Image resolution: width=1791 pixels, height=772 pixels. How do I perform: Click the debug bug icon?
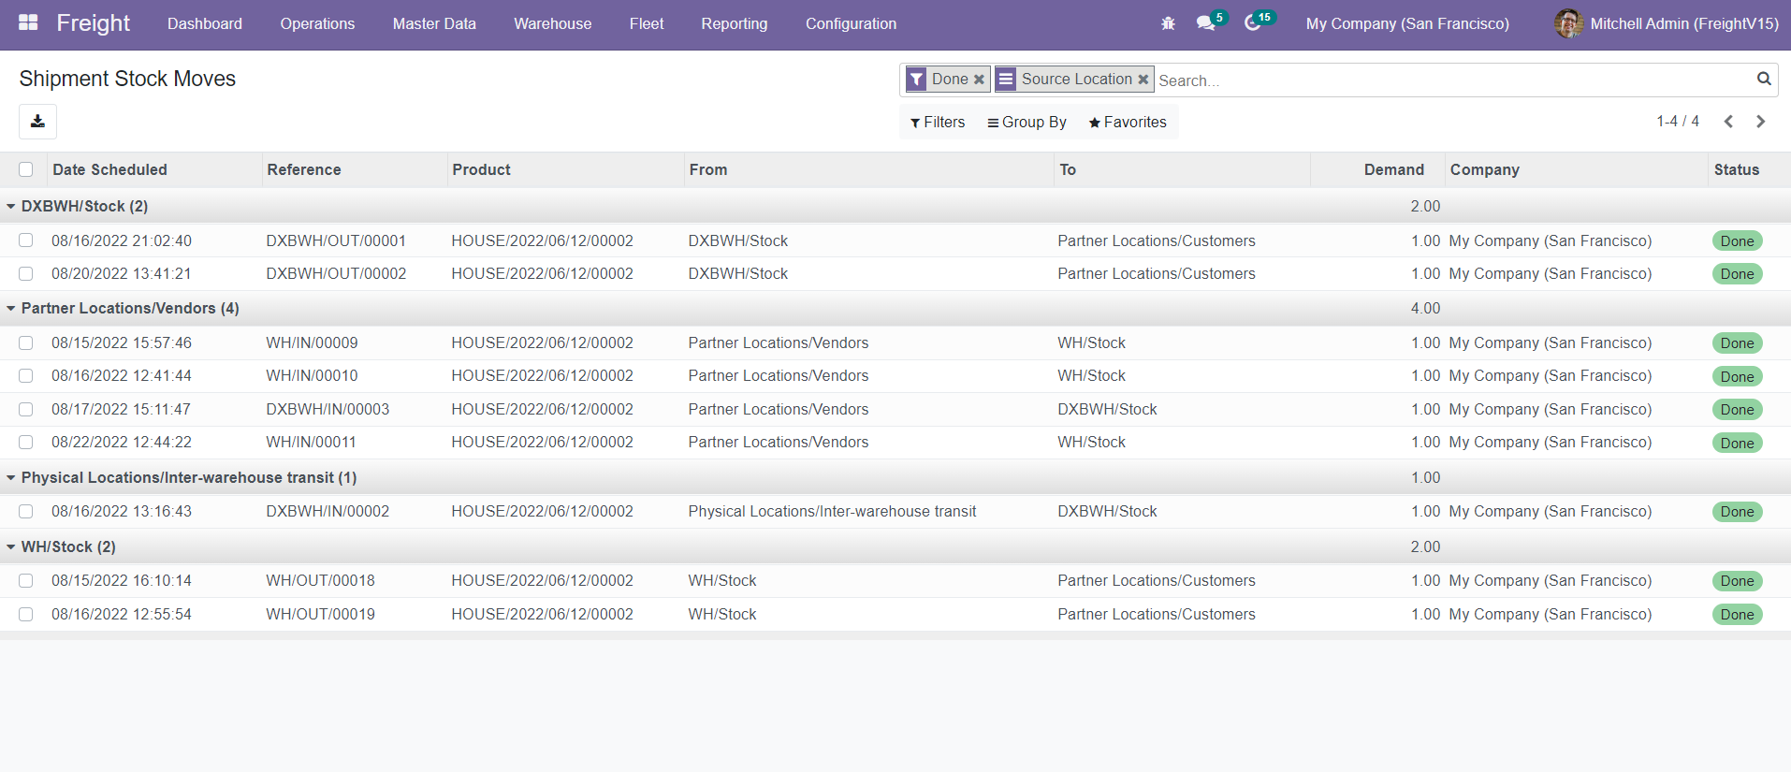point(1168,23)
